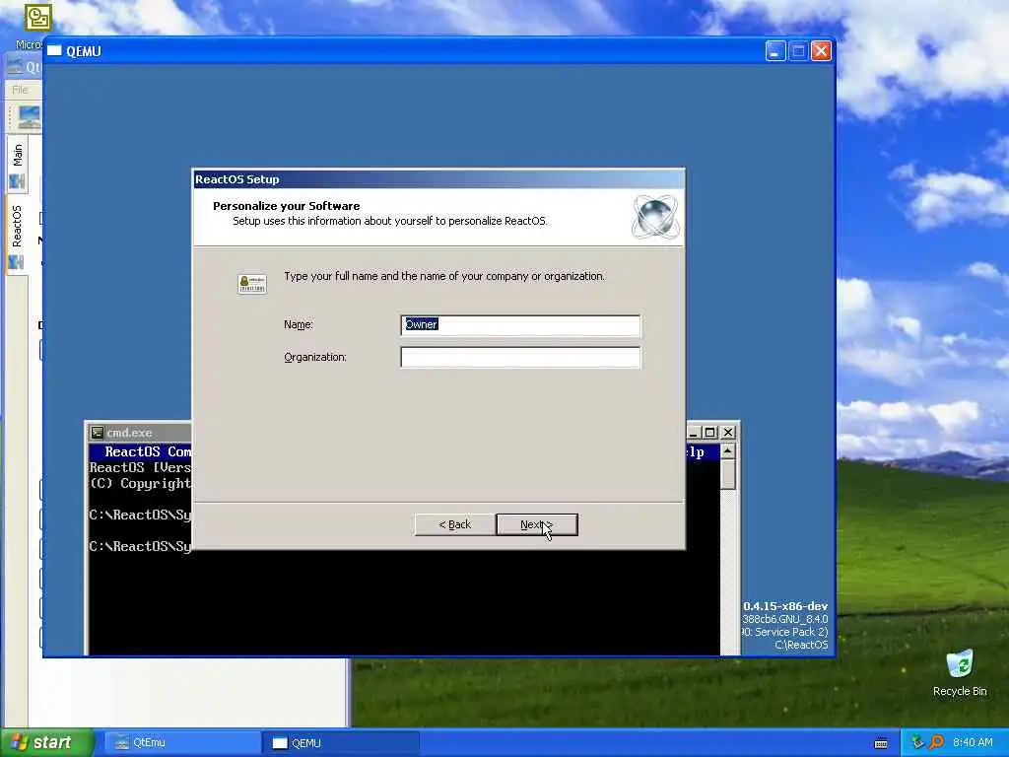Open the Windows Start menu
The width and height of the screenshot is (1009, 757).
(47, 743)
